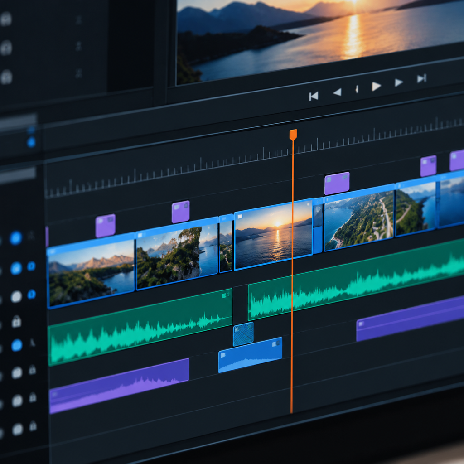464x464 pixels.
Task: Select narrow clip between island and sunset clips
Action: click(x=226, y=243)
